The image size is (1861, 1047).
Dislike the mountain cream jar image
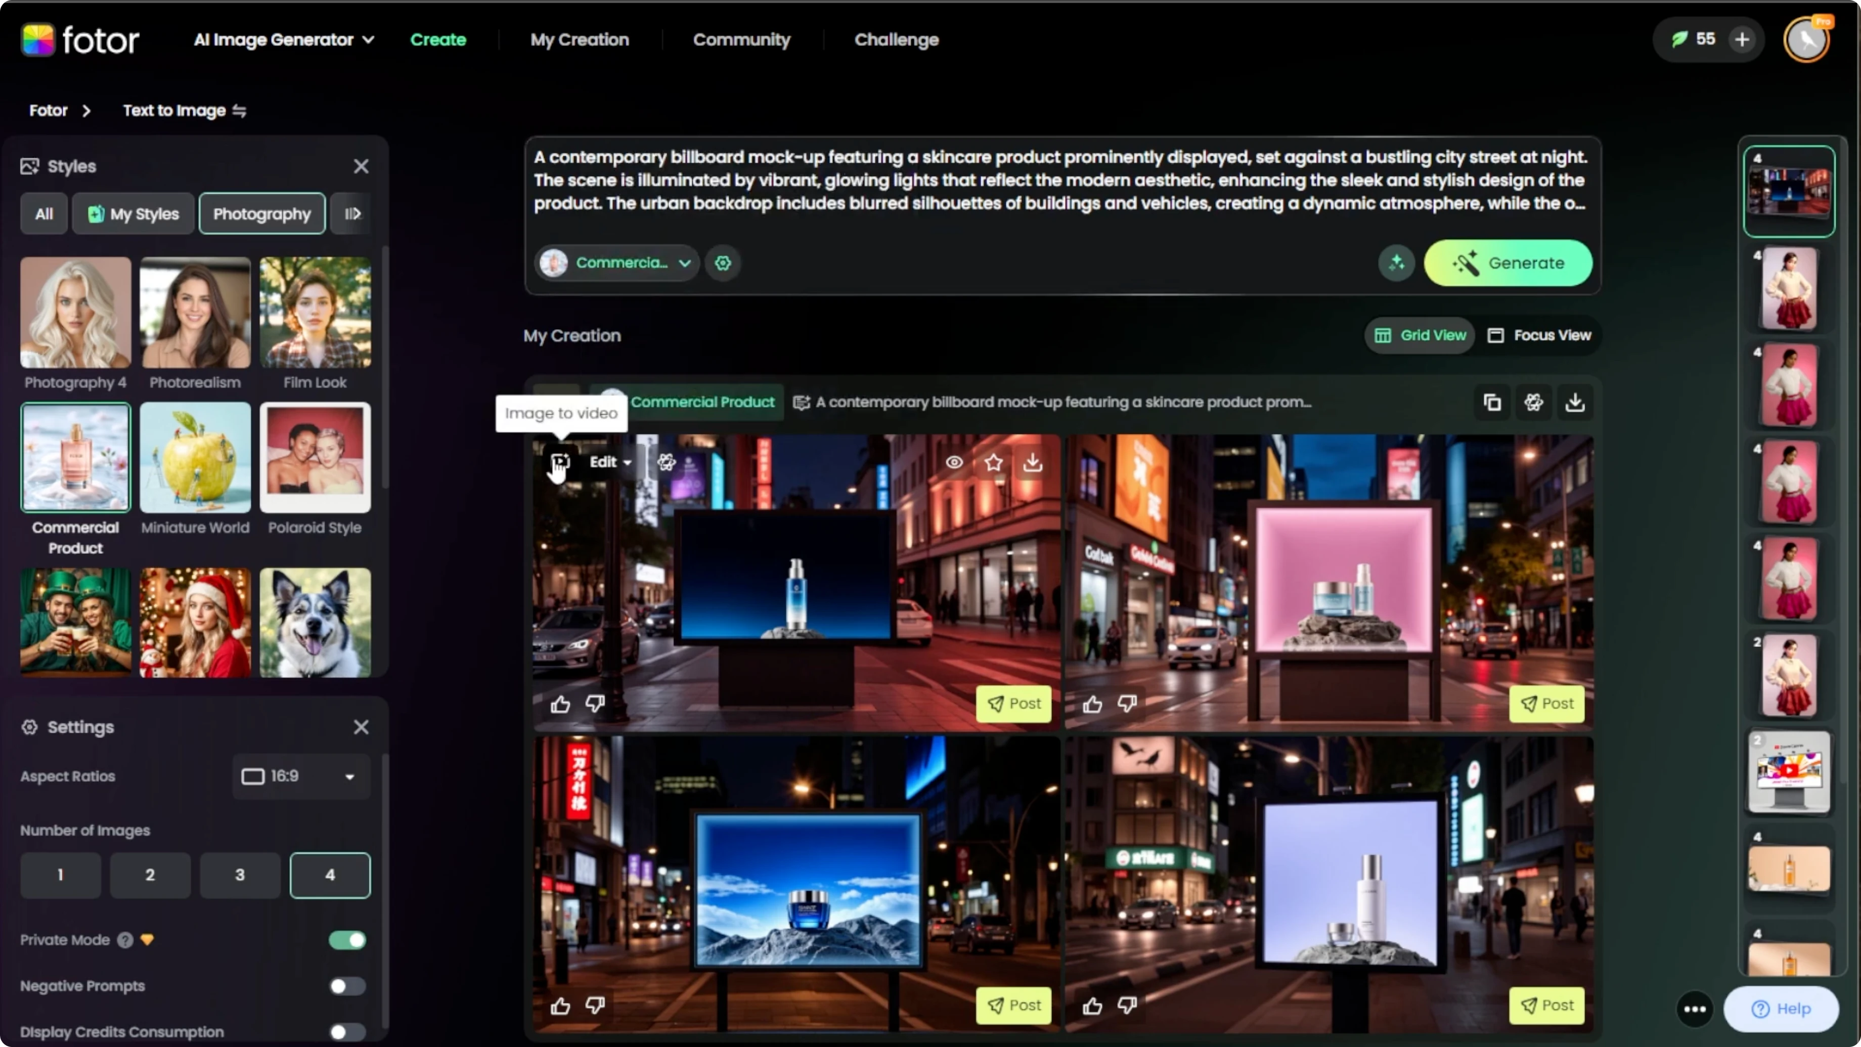pos(595,1005)
